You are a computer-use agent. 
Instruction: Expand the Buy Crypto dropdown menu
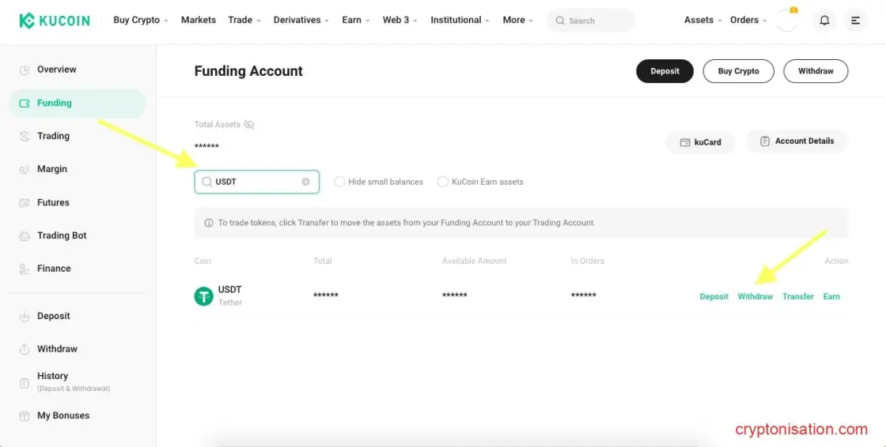point(141,20)
